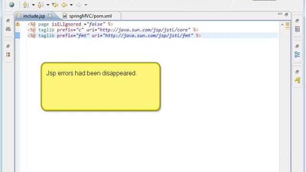Screen dimensions: 306x172
Task: Click the Maven icon on pom.xml tab
Action: 65,16
